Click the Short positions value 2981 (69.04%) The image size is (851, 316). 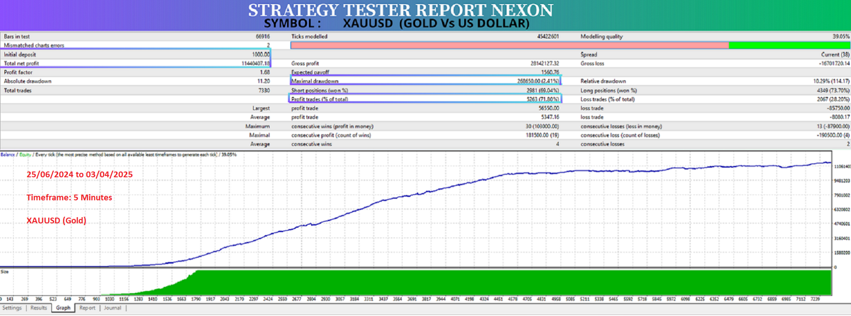[x=543, y=90]
